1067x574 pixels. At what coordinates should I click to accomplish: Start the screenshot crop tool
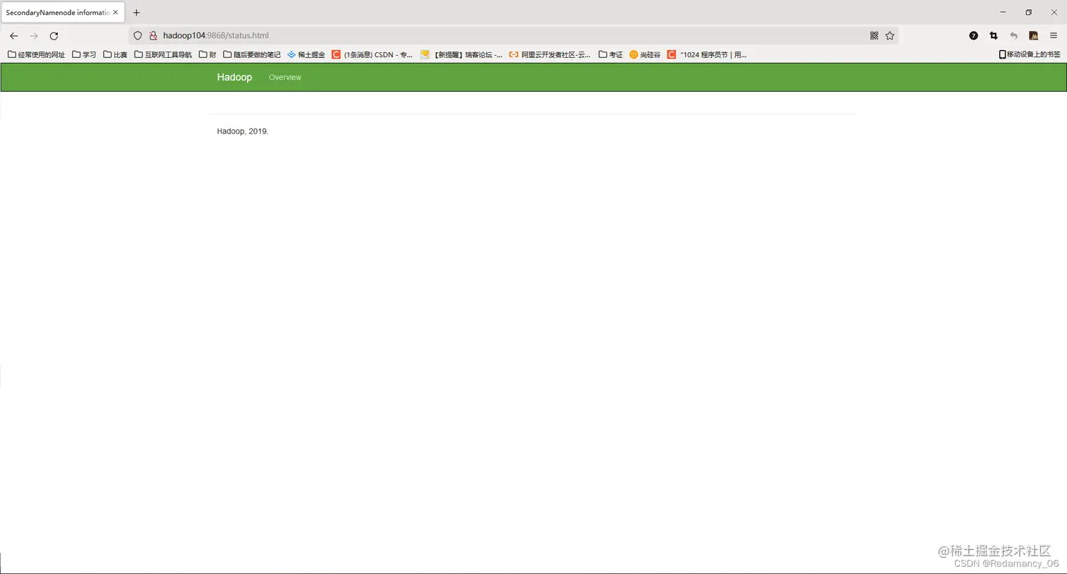point(994,35)
